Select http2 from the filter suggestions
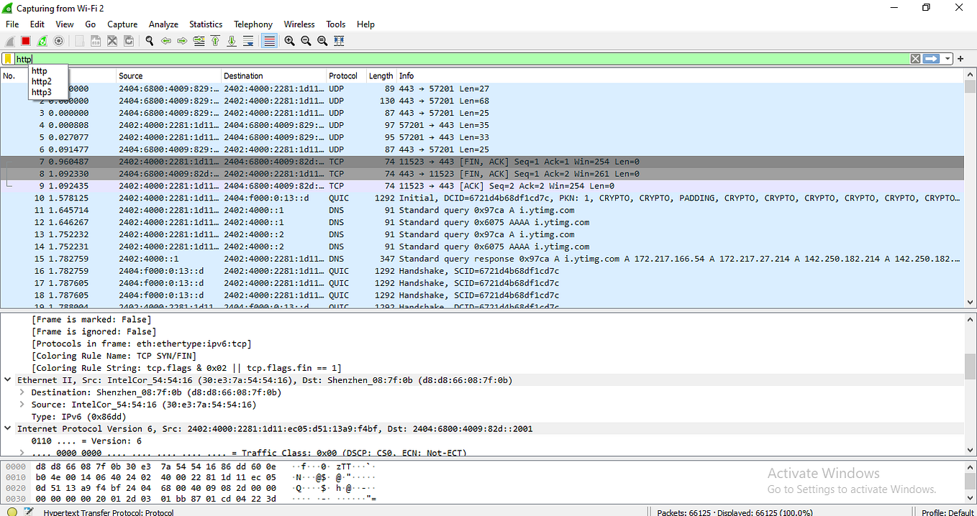The height and width of the screenshot is (516, 977). (x=40, y=81)
